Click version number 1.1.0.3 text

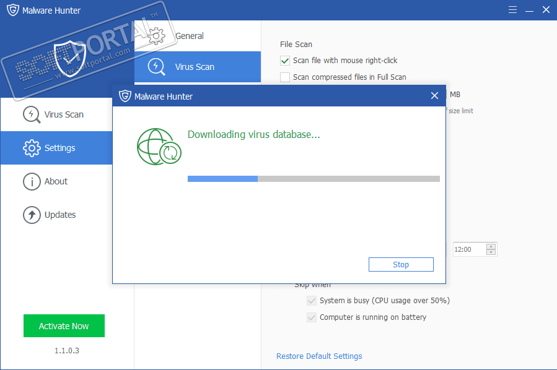(x=67, y=351)
